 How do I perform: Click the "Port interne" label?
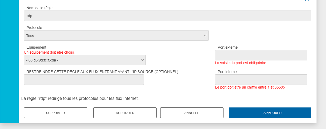(227, 72)
